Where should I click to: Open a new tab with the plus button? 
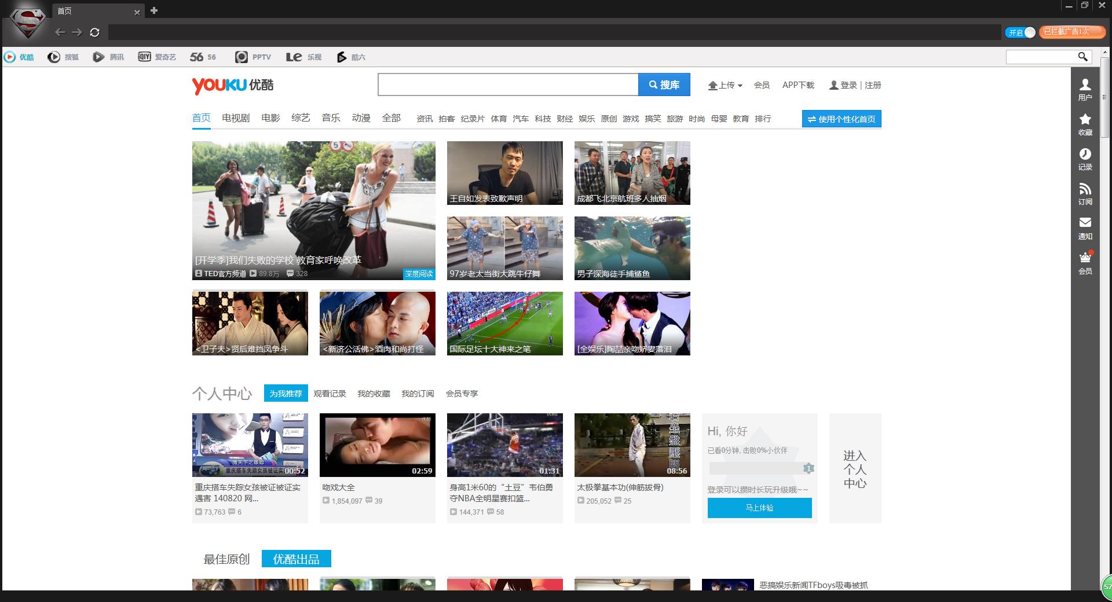[x=154, y=10]
